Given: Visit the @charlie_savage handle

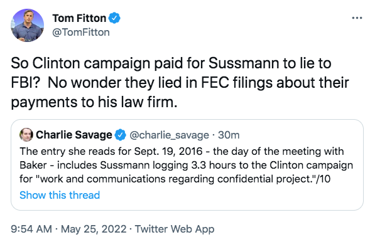Looking at the screenshot, I should 169,135.
